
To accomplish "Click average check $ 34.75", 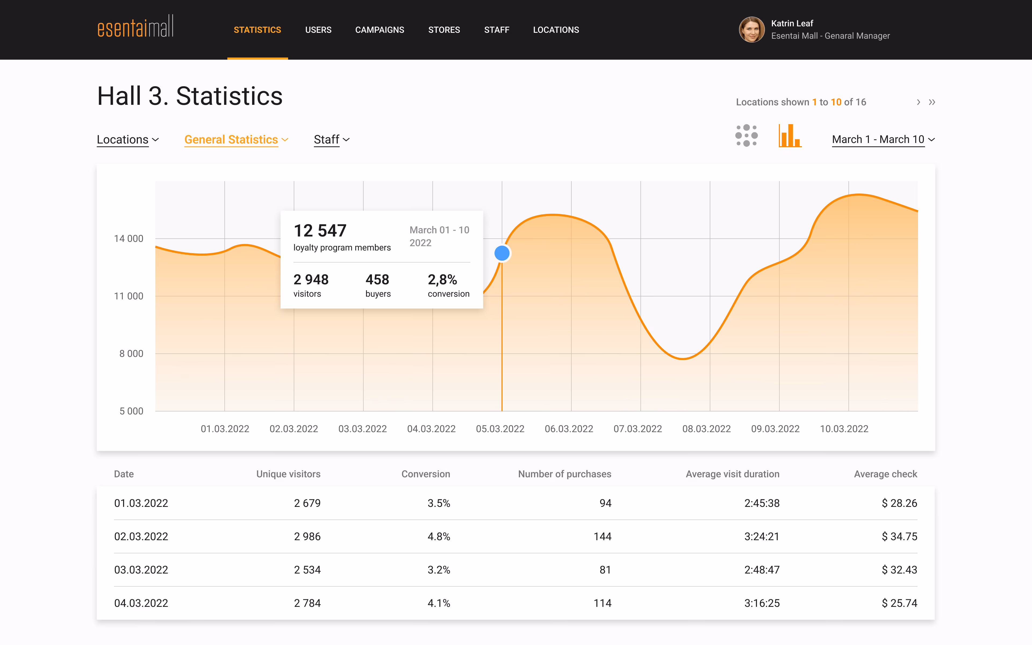I will (900, 536).
